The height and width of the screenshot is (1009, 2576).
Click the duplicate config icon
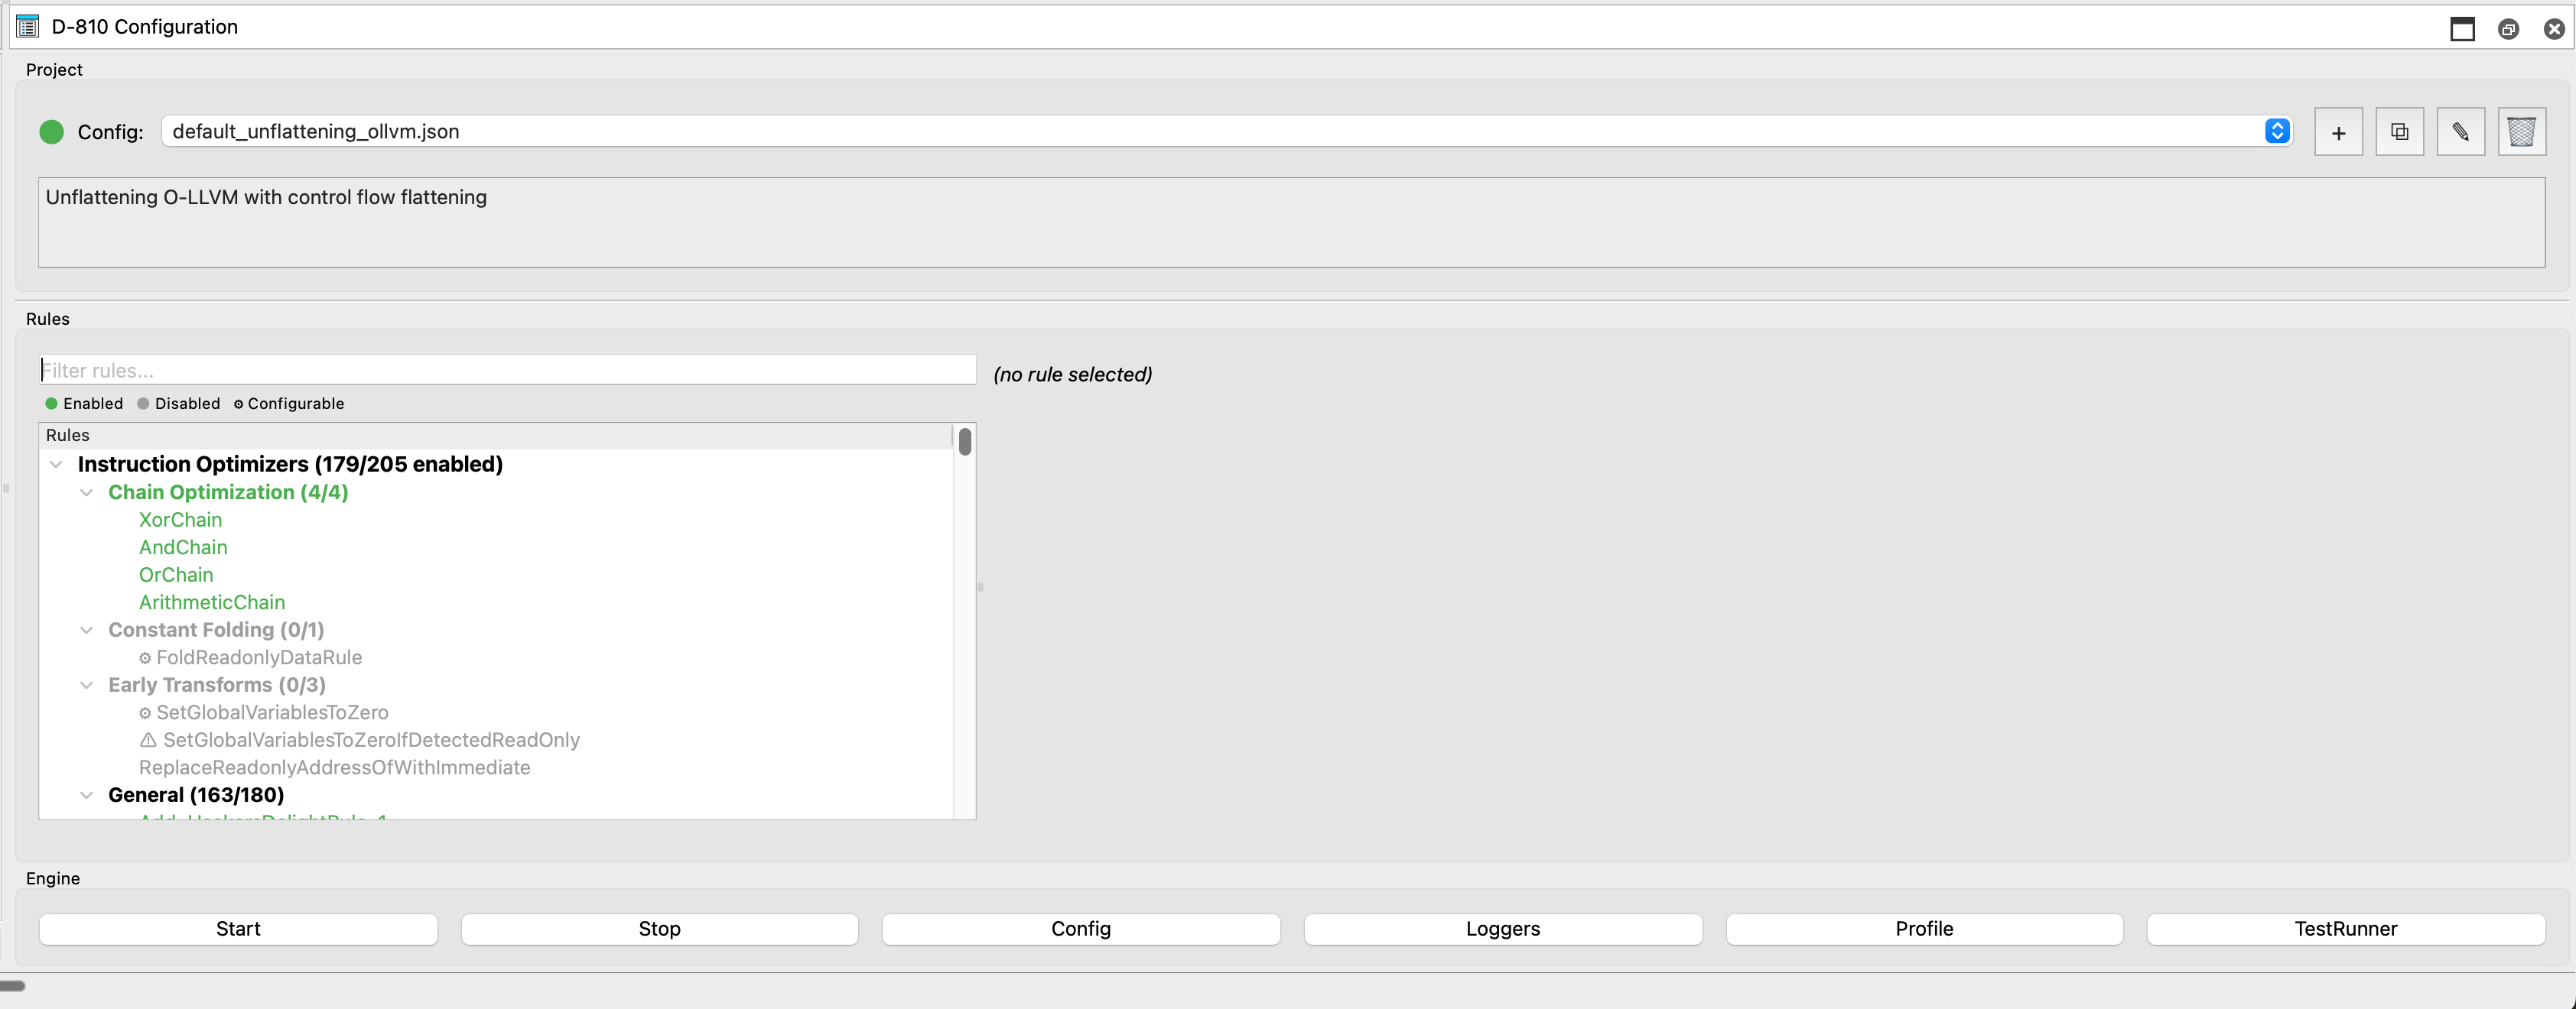(x=2400, y=131)
